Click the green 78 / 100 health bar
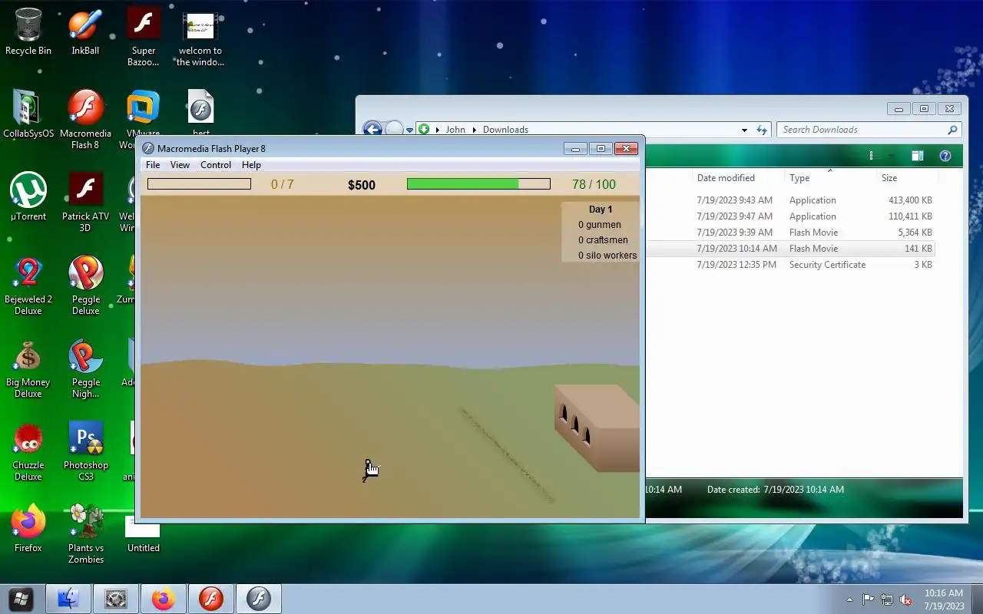Image resolution: width=983 pixels, height=614 pixels. (478, 184)
